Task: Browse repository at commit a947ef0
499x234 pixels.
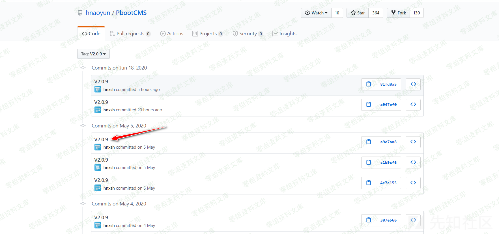Action: (413, 105)
